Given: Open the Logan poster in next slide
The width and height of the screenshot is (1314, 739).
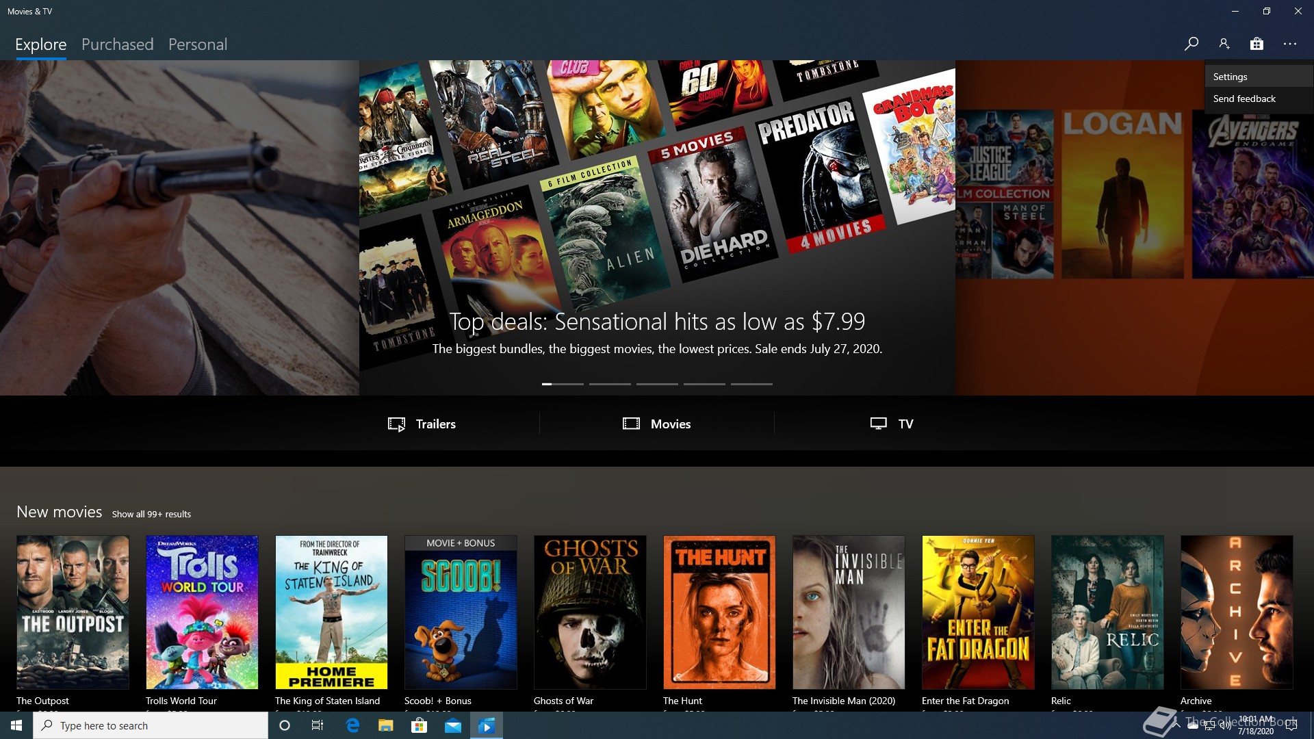Looking at the screenshot, I should [1122, 194].
